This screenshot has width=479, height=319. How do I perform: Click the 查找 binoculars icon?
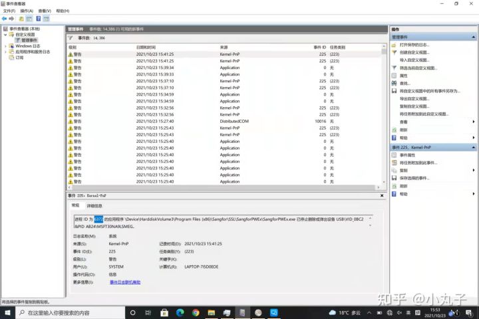point(394,83)
